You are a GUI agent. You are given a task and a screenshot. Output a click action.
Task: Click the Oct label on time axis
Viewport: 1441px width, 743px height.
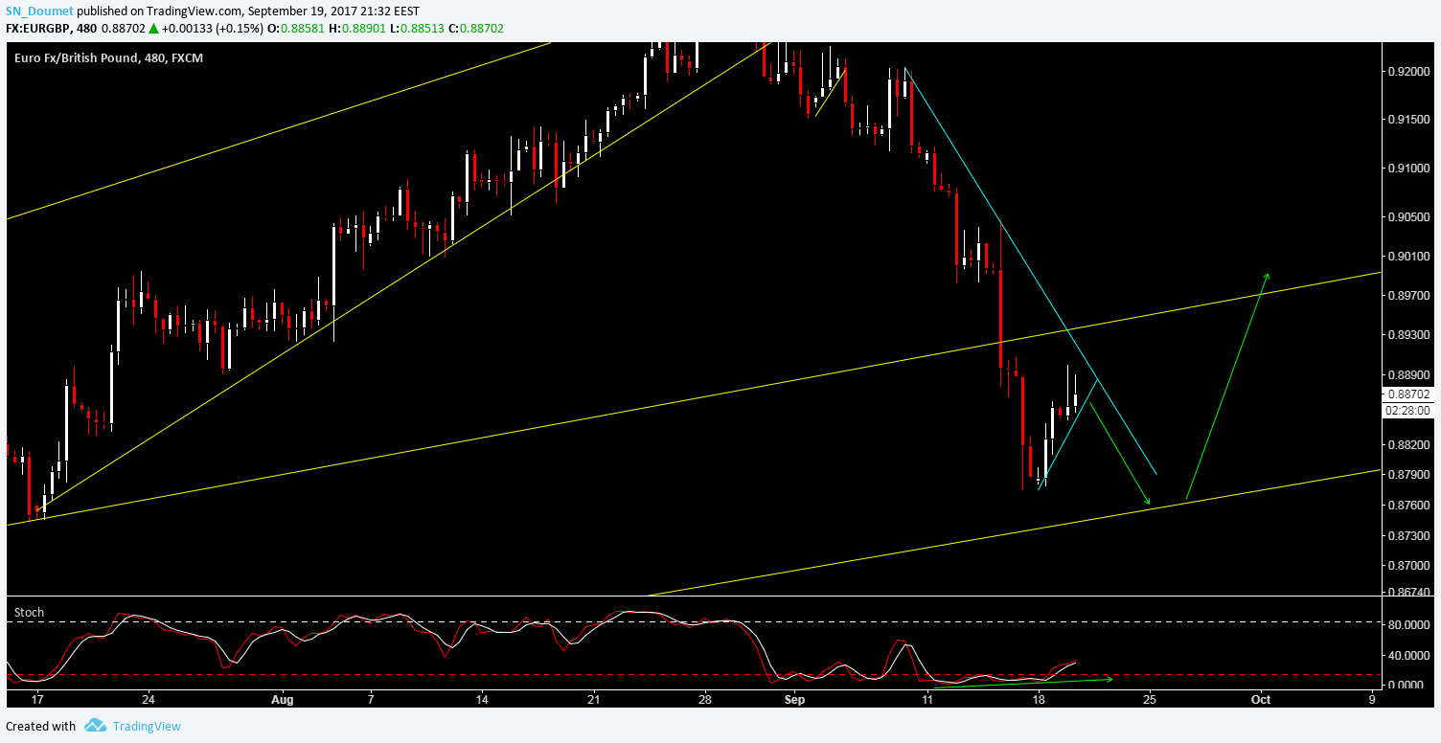pos(1262,700)
